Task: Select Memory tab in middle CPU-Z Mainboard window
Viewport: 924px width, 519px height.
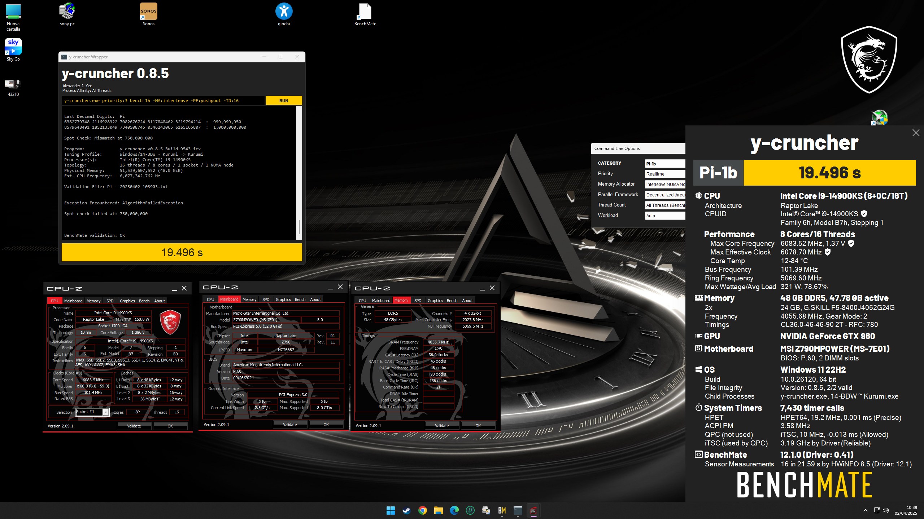Action: tap(249, 300)
